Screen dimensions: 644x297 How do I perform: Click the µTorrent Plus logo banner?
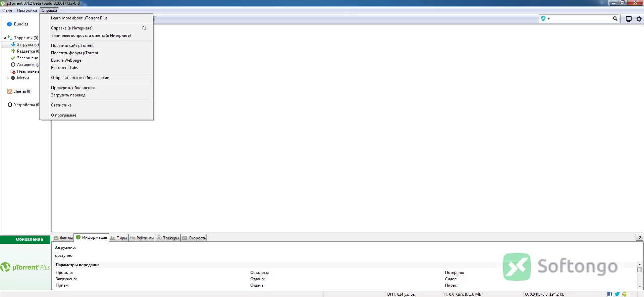click(x=25, y=267)
